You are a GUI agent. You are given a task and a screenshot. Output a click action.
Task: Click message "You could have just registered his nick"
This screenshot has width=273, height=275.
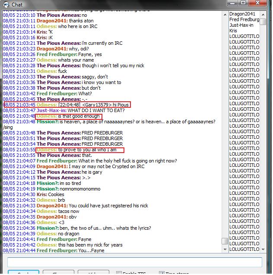tap(108, 206)
